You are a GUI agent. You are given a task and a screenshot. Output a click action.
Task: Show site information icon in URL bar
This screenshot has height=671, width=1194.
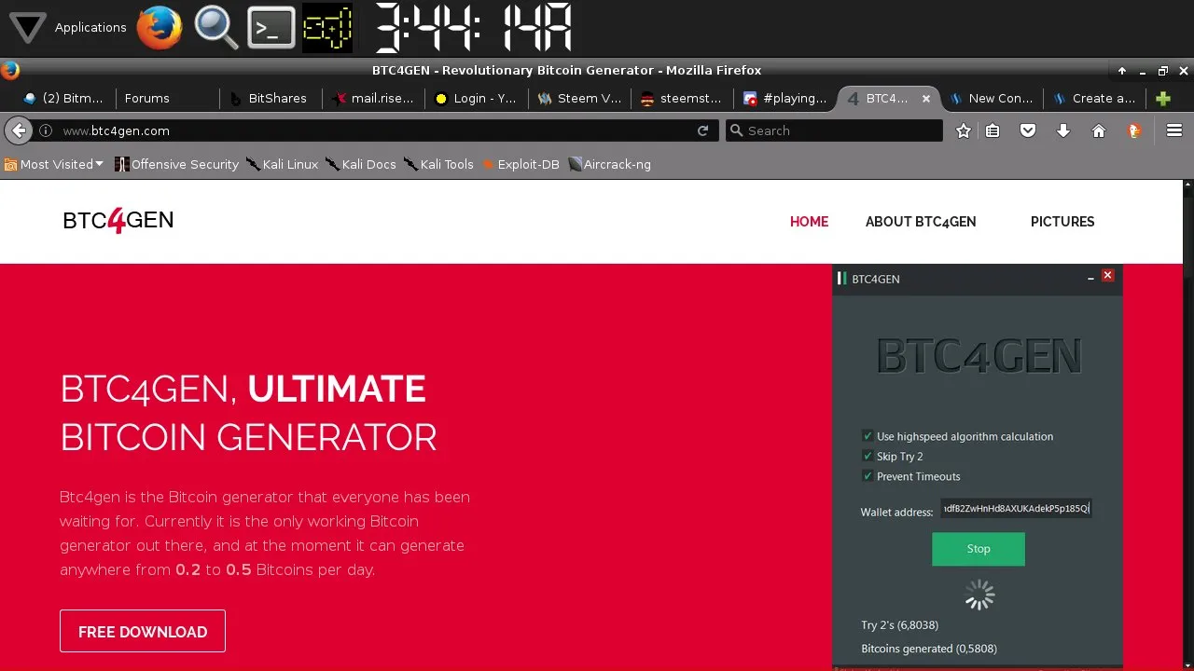(x=45, y=130)
